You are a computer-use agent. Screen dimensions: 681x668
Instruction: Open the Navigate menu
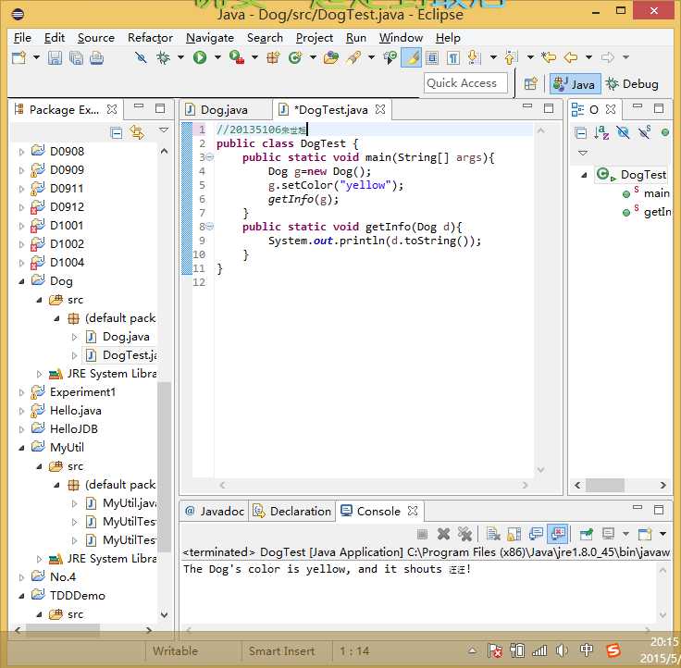210,38
